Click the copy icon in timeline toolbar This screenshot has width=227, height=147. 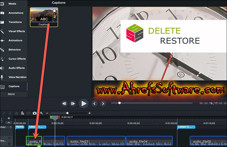coord(16,113)
